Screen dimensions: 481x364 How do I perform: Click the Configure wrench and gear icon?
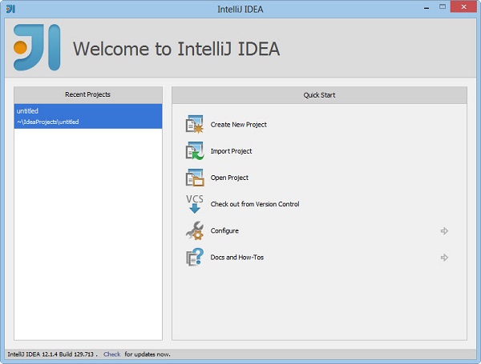(x=195, y=231)
